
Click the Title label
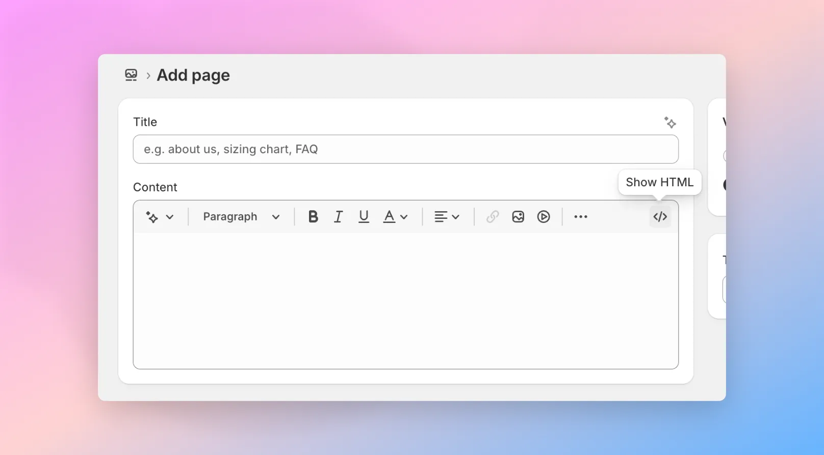pyautogui.click(x=145, y=122)
